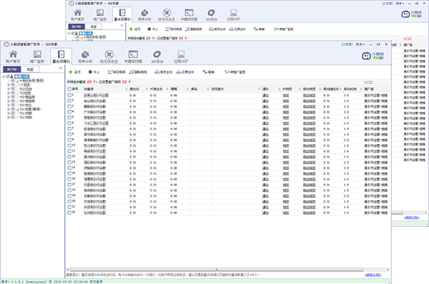This screenshot has width=429, height=284.
Task: Click 调价 link in first row
Action: click(x=265, y=95)
